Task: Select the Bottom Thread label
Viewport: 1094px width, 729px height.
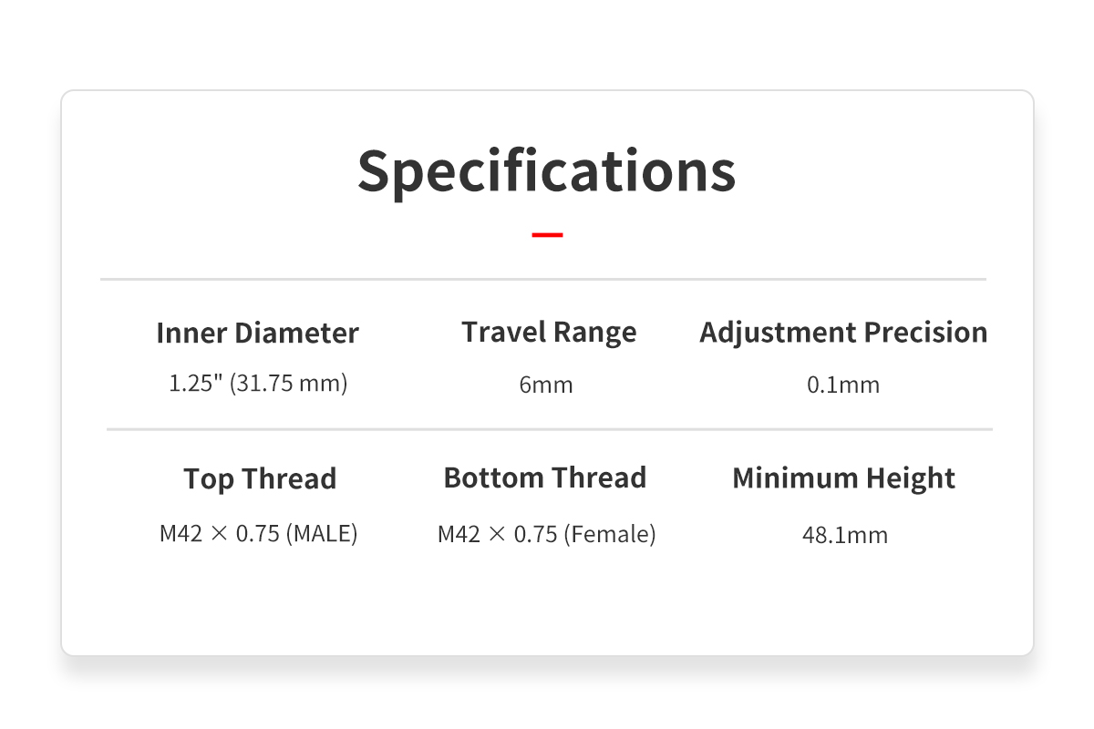Action: click(x=545, y=477)
